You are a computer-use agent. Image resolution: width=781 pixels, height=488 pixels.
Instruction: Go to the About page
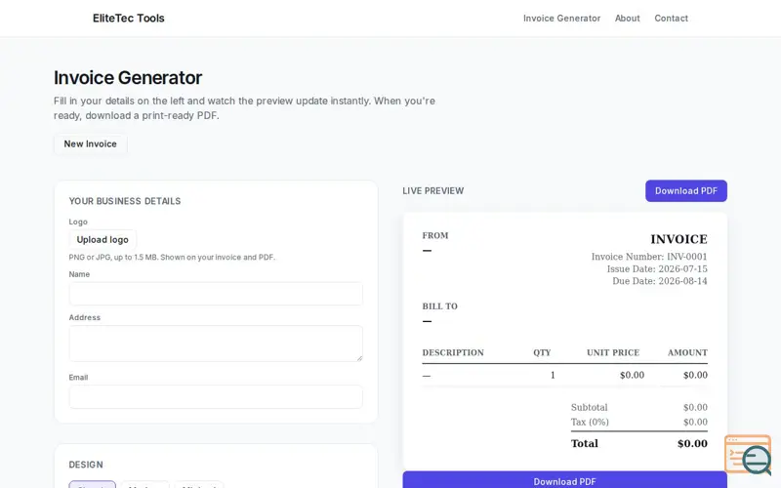click(627, 18)
